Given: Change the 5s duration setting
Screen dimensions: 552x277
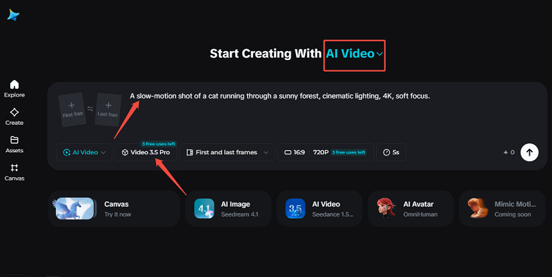Looking at the screenshot, I should click(391, 152).
